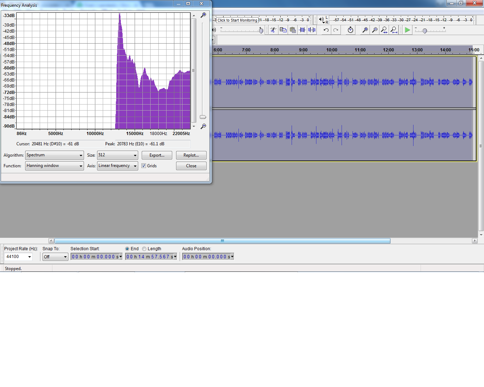
Task: Click the Fit Selection zoom icon
Action: pyautogui.click(x=384, y=30)
